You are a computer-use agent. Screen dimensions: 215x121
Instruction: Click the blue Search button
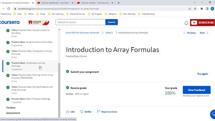pyautogui.click(x=112, y=22)
